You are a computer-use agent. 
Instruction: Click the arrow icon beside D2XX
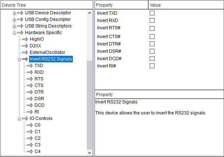coord(25,46)
